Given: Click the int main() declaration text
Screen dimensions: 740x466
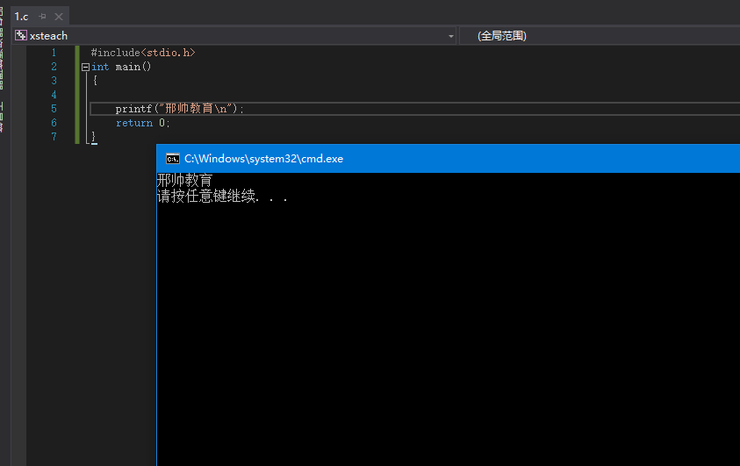Looking at the screenshot, I should coord(122,67).
